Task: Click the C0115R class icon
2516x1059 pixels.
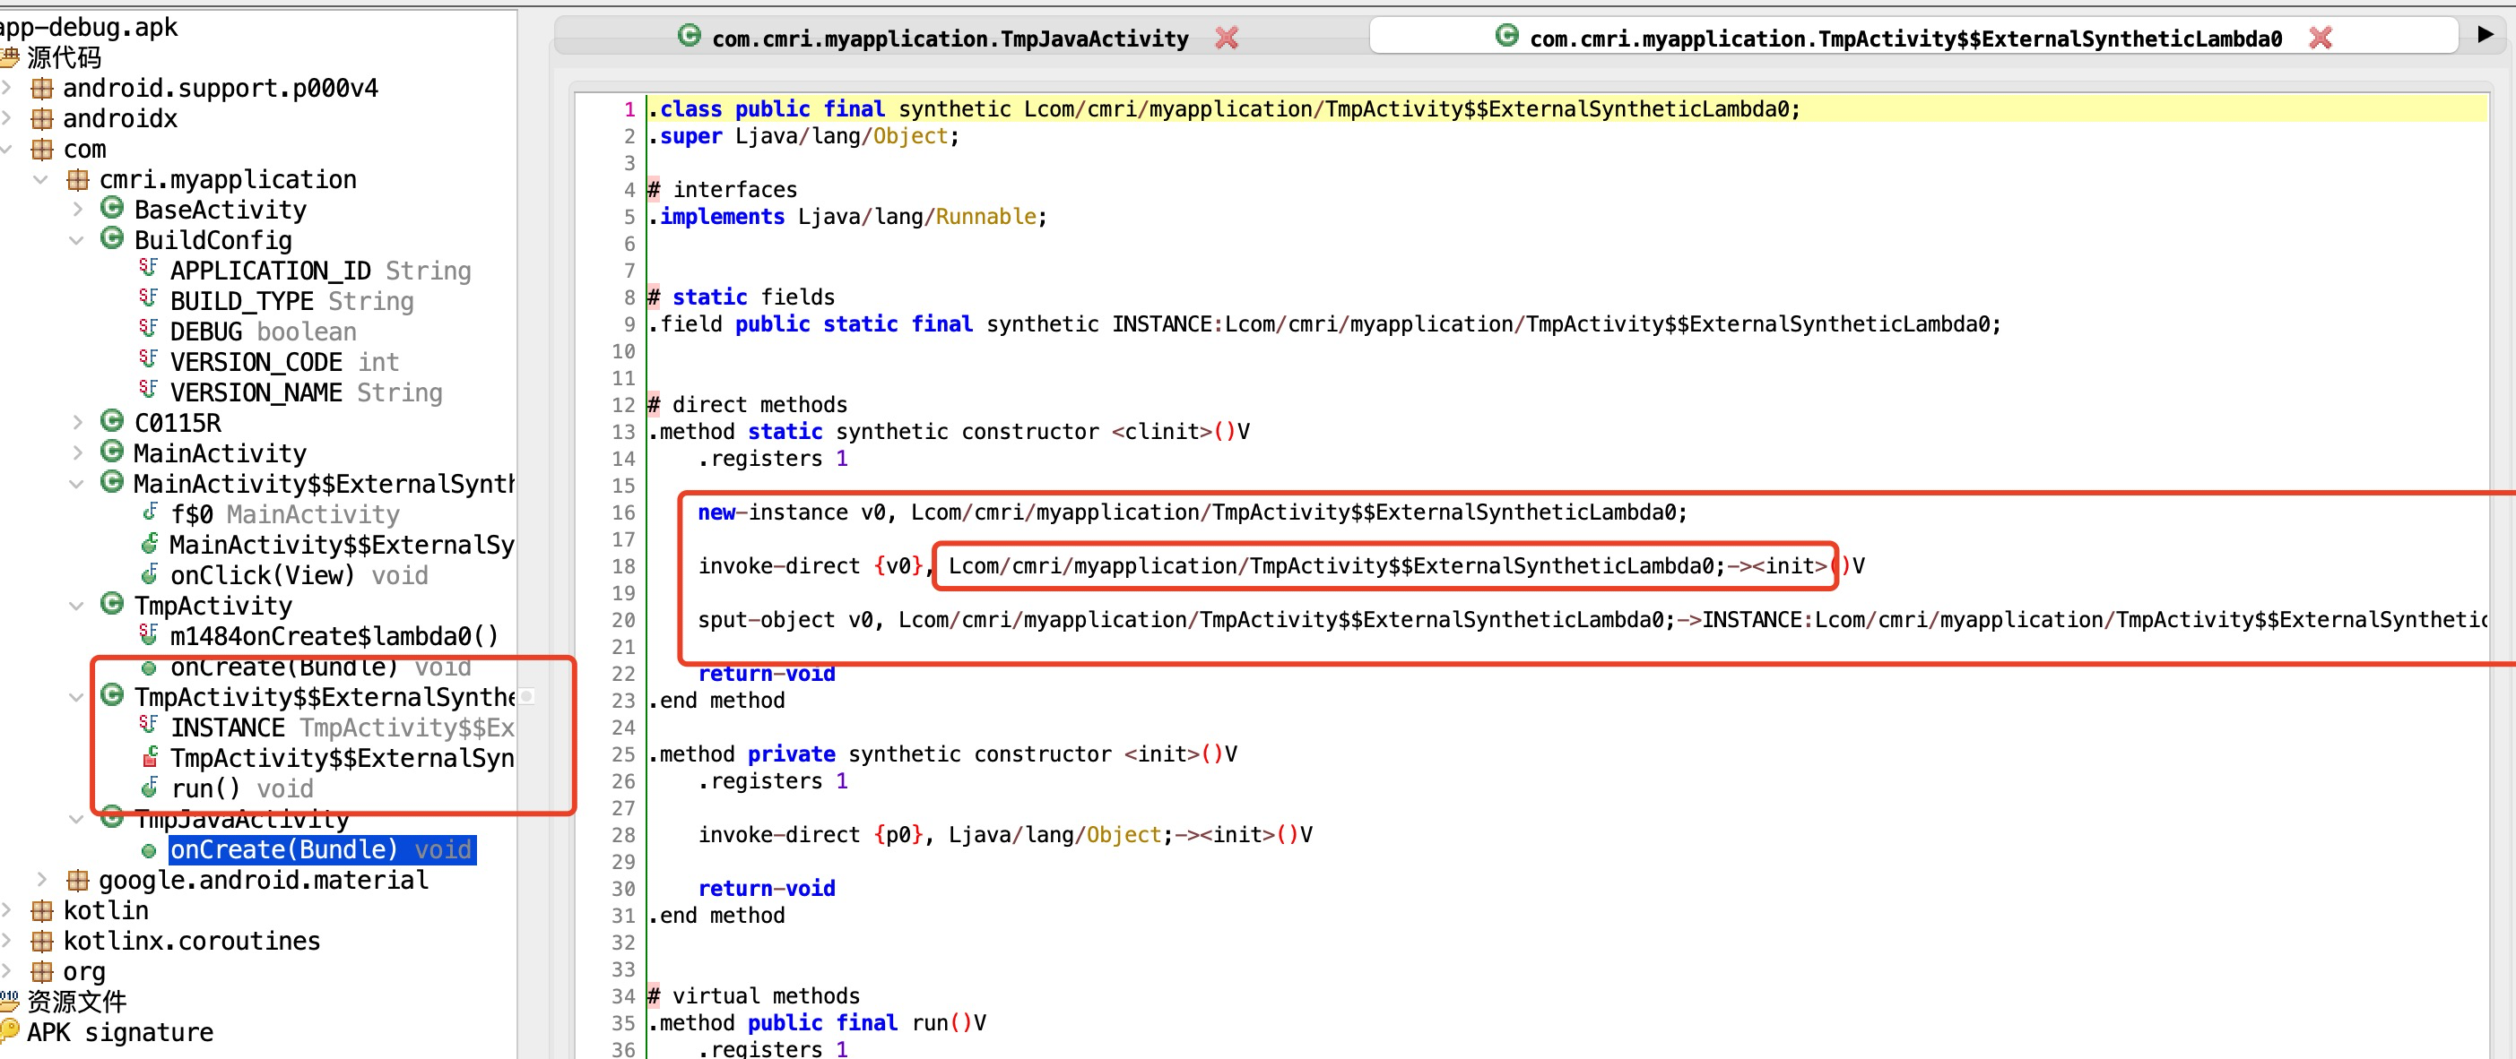Action: point(112,421)
